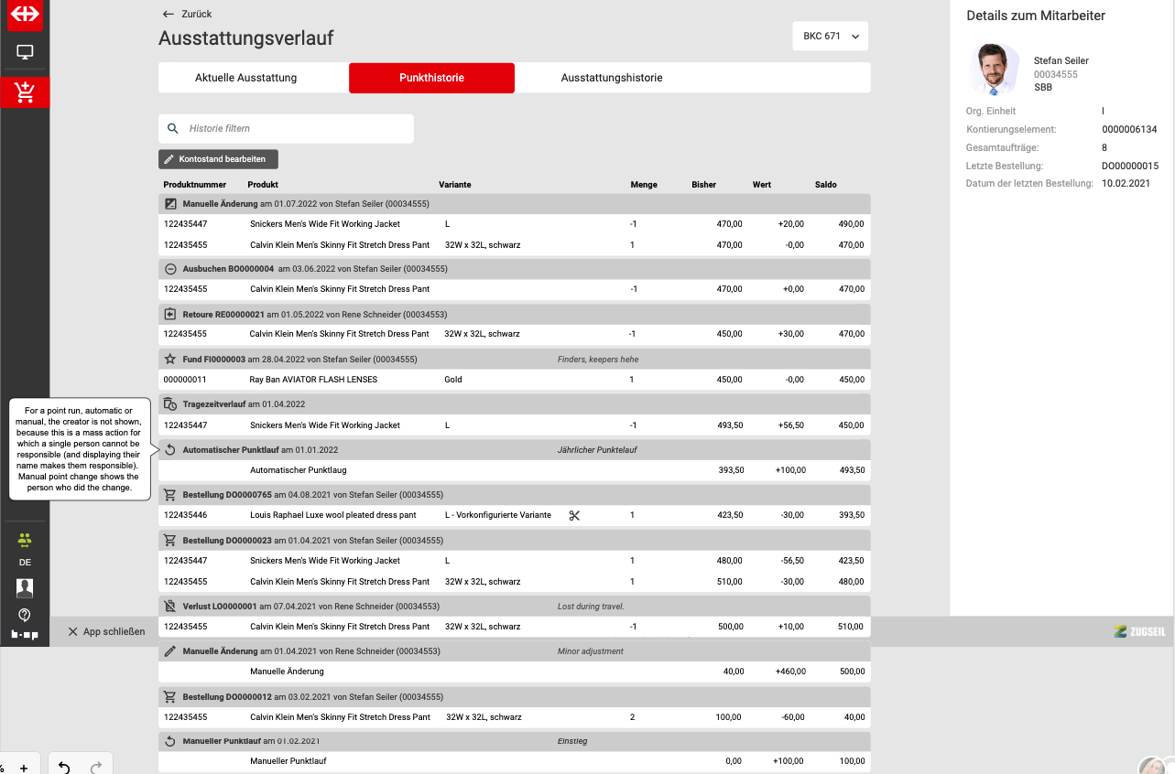The image size is (1175, 774).
Task: Switch language via the DE selector
Action: 25,563
